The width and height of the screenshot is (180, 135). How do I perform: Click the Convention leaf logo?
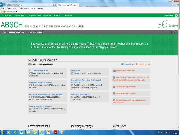(162, 24)
